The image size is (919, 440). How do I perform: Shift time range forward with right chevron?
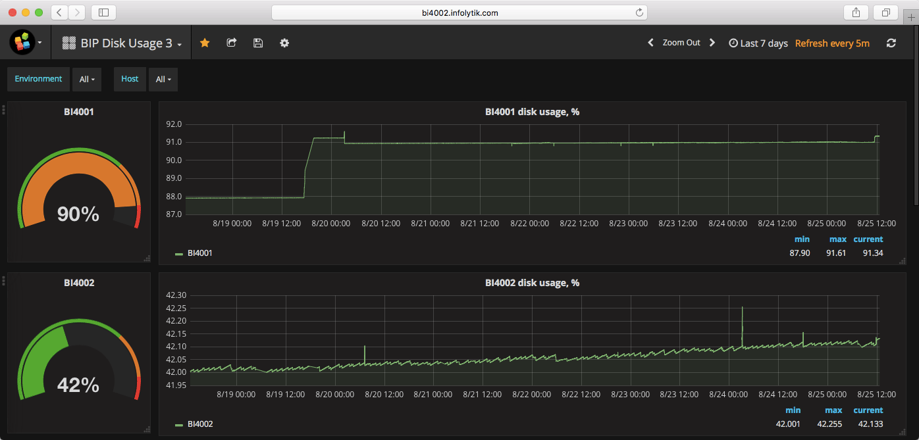712,43
